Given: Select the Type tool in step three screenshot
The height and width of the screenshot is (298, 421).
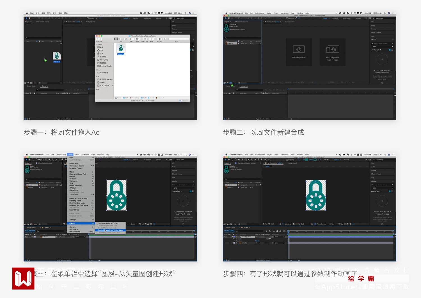Looking at the screenshot, I should (52, 159).
